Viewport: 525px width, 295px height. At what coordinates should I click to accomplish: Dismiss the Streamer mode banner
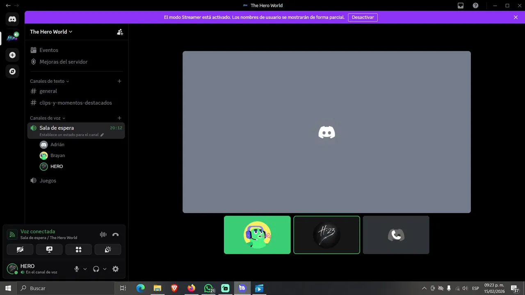tap(516, 17)
